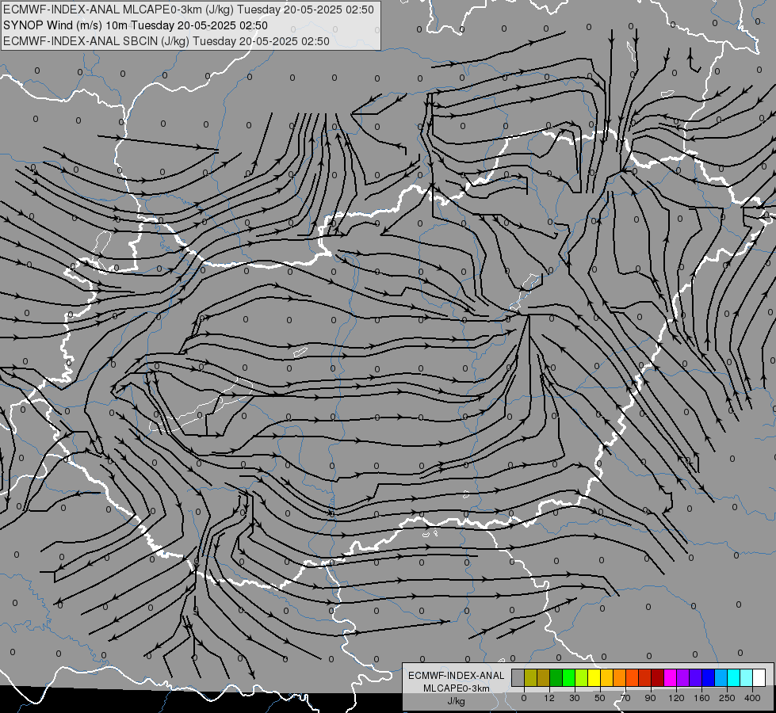Click the legend title ECMWF-INDEX-ANAL
This screenshot has width=776, height=713.
pos(456,676)
